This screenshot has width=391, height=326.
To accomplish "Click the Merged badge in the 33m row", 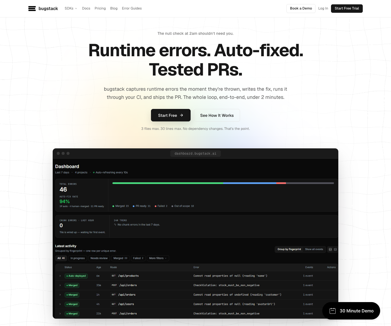I will tap(72, 285).
